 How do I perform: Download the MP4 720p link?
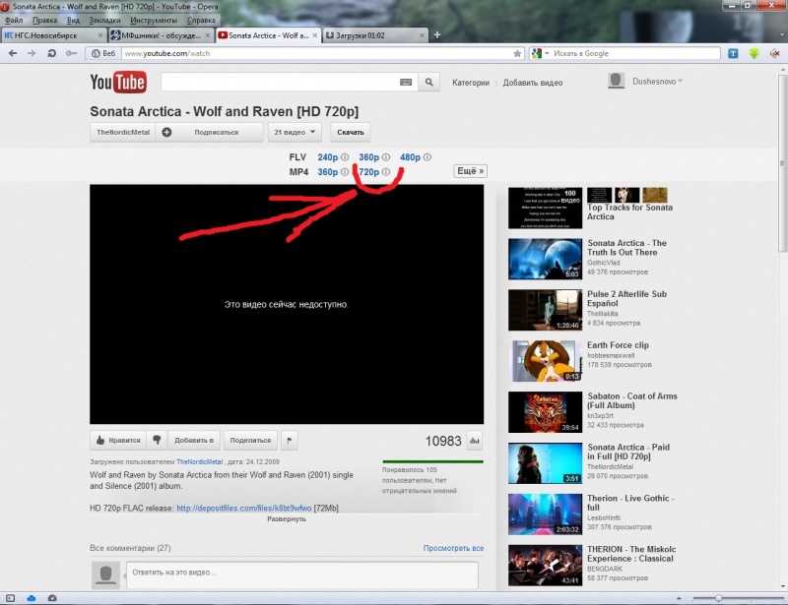click(x=368, y=172)
